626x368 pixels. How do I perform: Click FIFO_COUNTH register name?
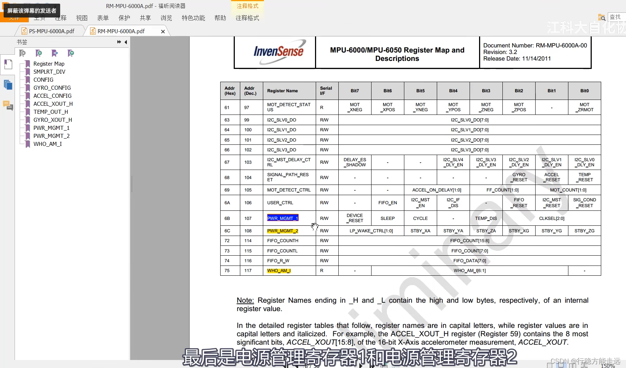[283, 241]
